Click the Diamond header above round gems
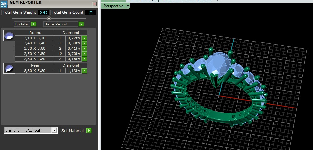The height and width of the screenshot is (150, 313). click(x=71, y=33)
